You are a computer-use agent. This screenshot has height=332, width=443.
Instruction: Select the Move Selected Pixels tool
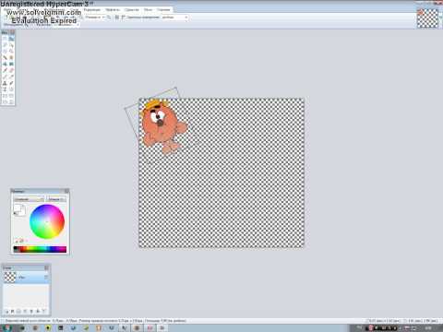tap(11, 39)
